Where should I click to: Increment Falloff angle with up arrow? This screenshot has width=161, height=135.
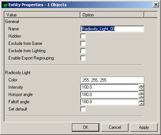(141, 100)
